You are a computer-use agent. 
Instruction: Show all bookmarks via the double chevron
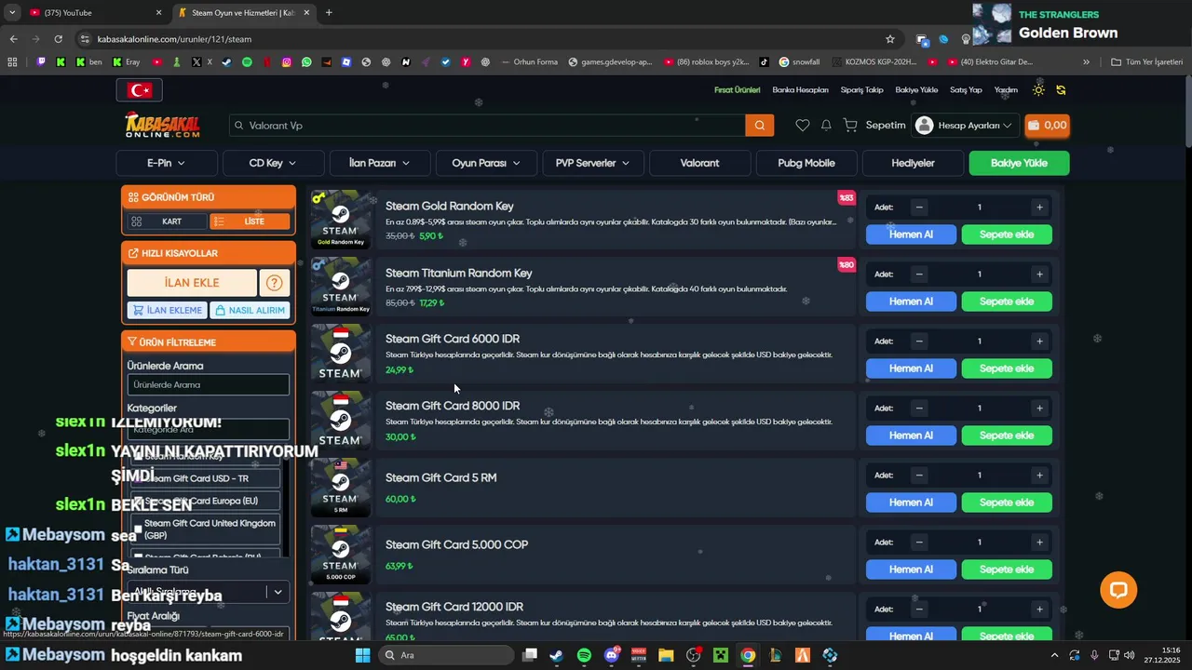(x=1086, y=62)
